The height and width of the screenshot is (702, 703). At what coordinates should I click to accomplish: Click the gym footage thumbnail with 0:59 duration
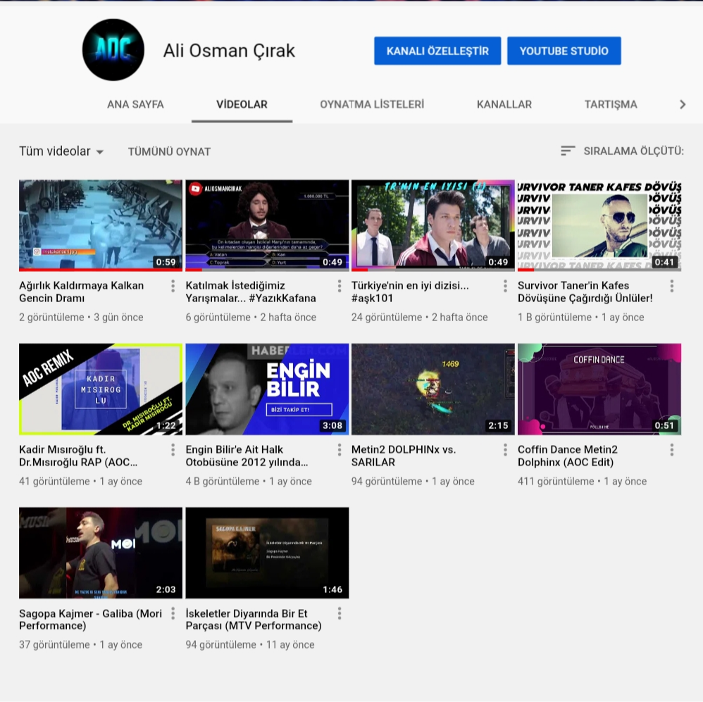pyautogui.click(x=101, y=225)
